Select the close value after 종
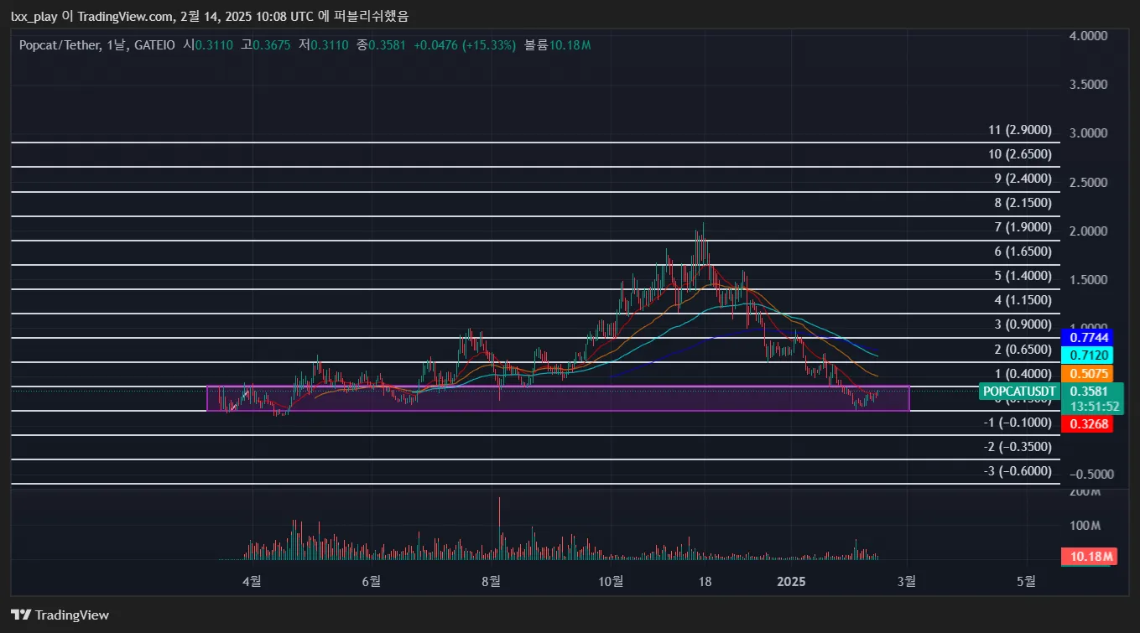 coord(388,44)
